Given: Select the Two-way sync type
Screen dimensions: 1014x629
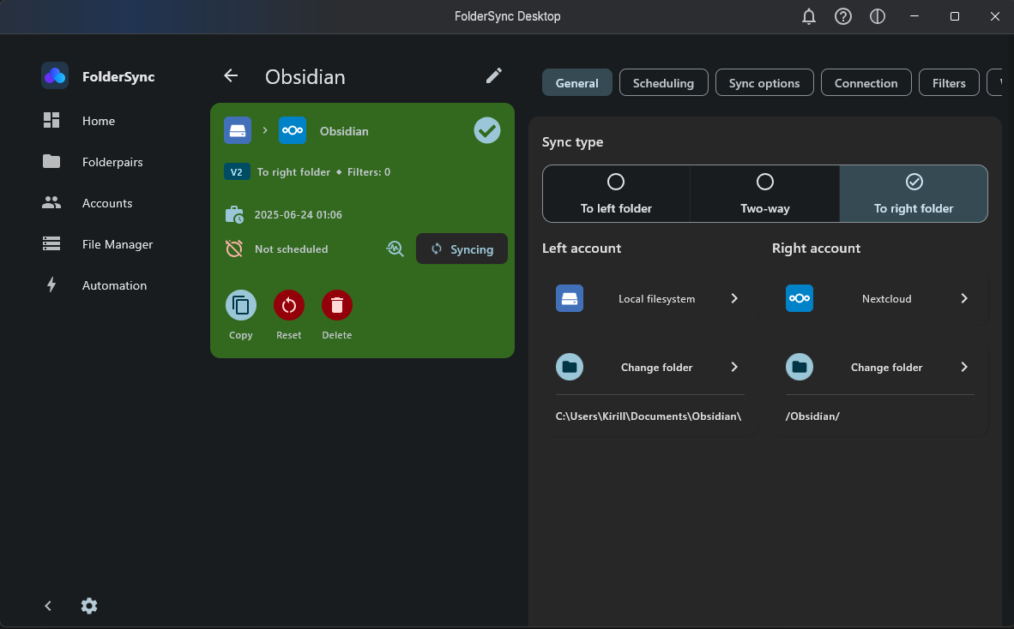Looking at the screenshot, I should coord(765,194).
